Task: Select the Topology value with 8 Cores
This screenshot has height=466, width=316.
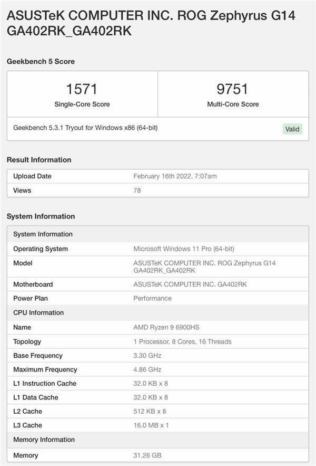Action: click(x=182, y=341)
